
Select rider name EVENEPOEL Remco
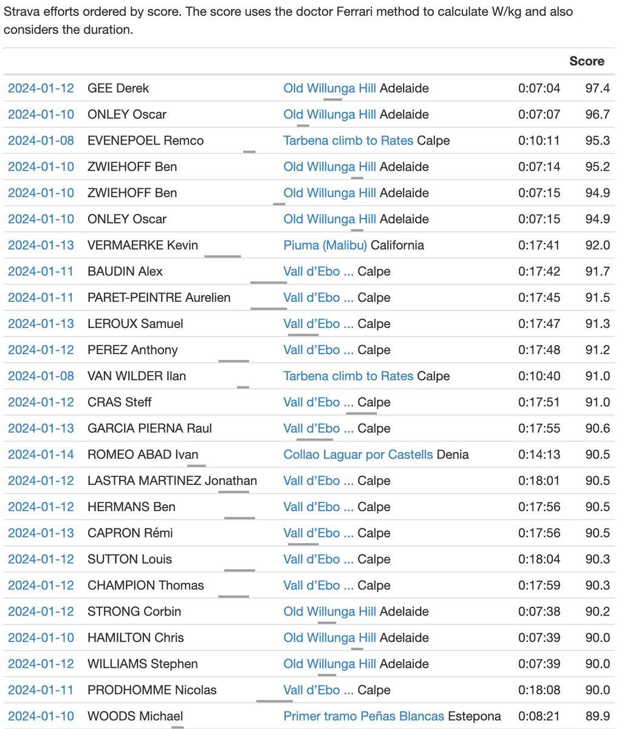[x=146, y=140]
